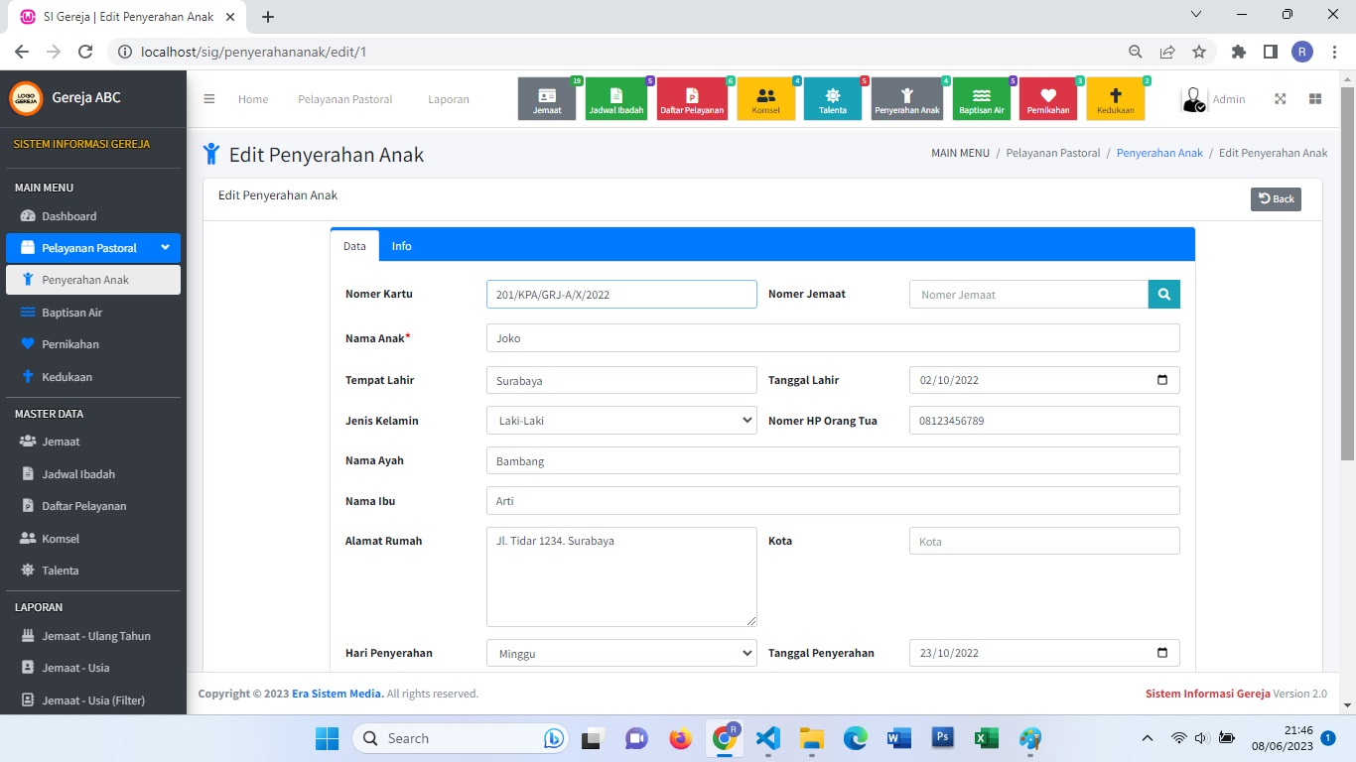Open Visual Studio Code from taskbar

[x=767, y=738]
